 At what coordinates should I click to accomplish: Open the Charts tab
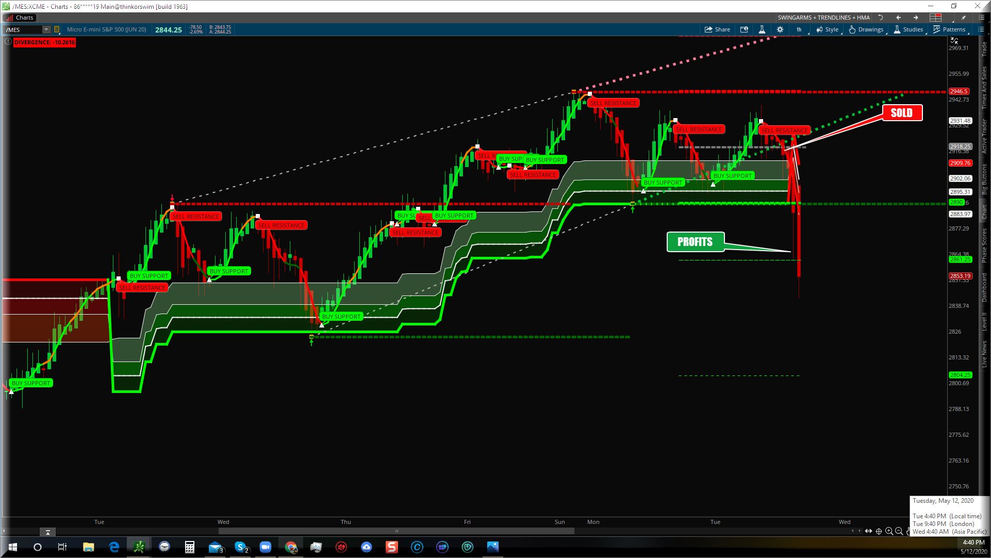coord(20,18)
